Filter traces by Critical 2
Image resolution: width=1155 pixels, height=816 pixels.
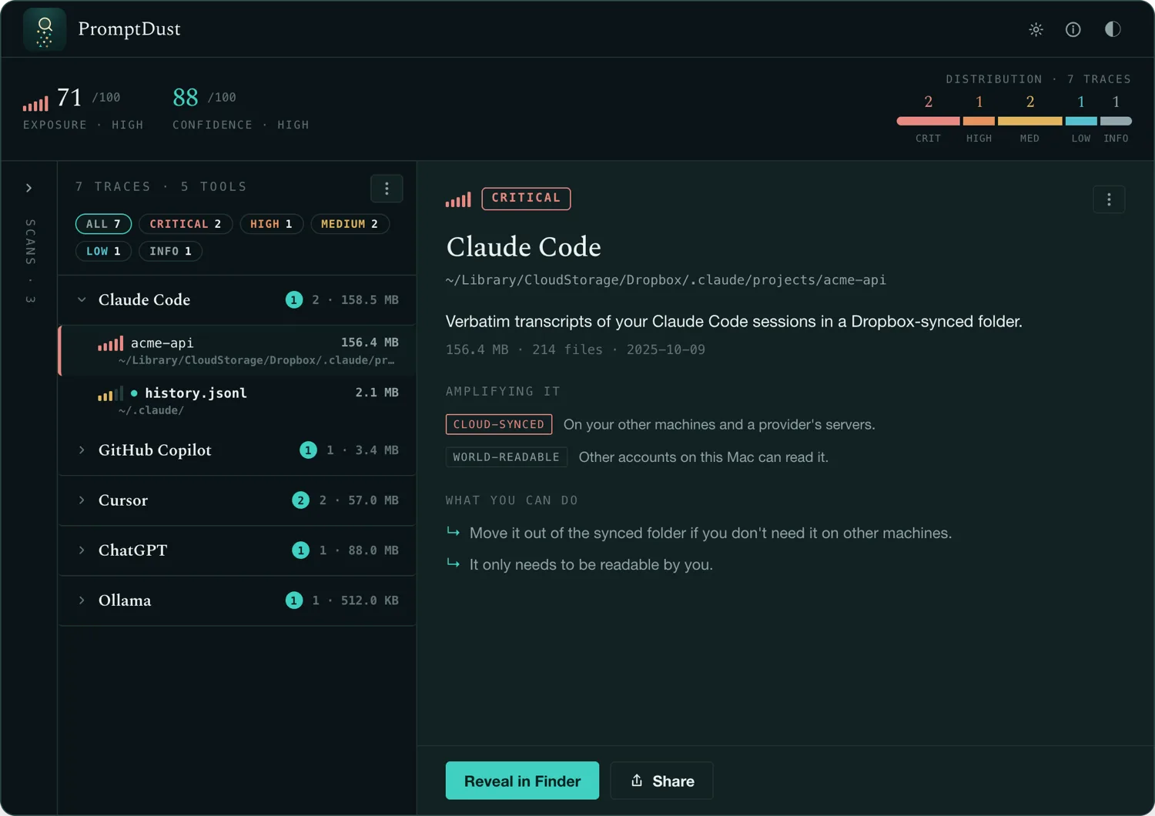tap(186, 224)
